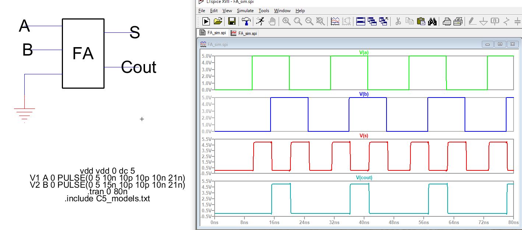Open the Control Panel hammer icon
The width and height of the screenshot is (522, 230).
point(246,21)
